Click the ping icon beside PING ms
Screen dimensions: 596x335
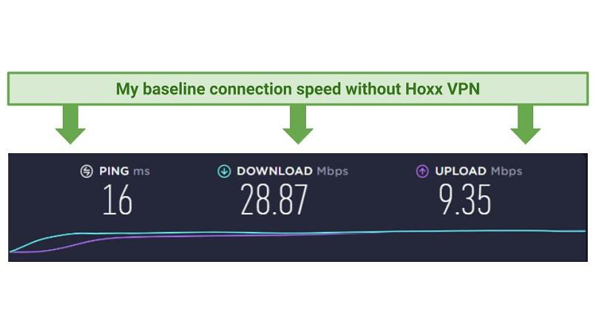click(87, 171)
